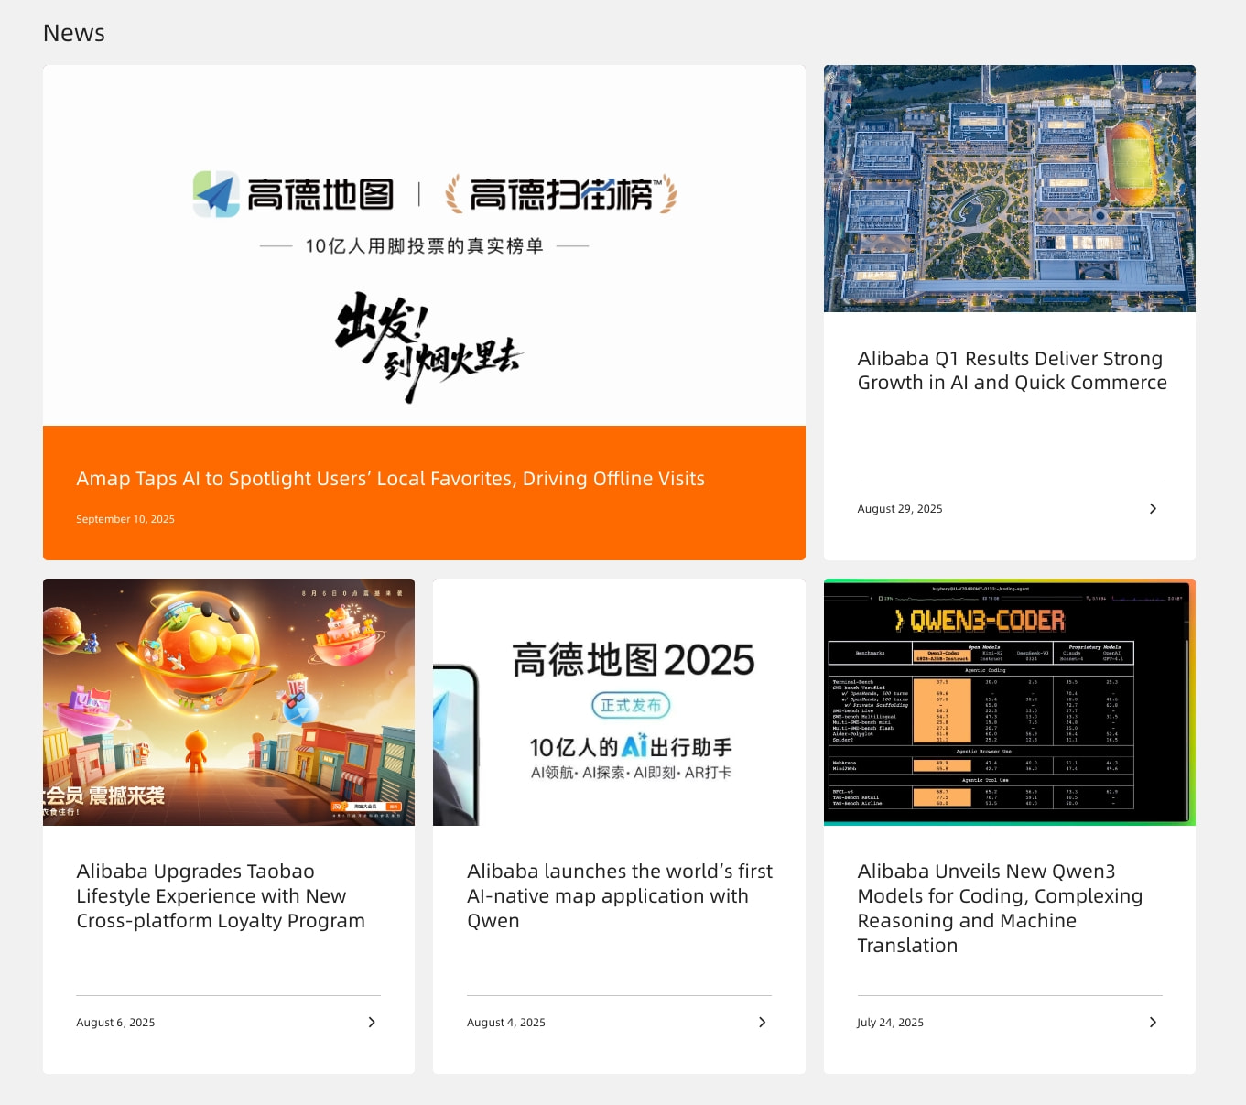Click the Taobao cartoon planet thumbnail
Viewport: 1246px width, 1105px height.
[229, 702]
